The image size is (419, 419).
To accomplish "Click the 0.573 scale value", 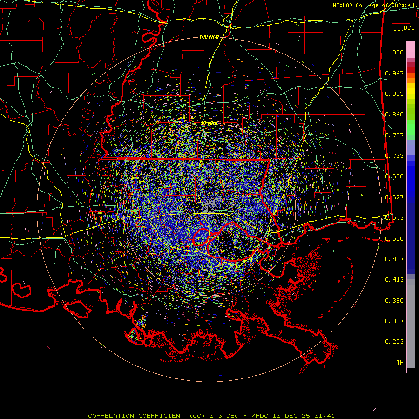I will (394, 218).
